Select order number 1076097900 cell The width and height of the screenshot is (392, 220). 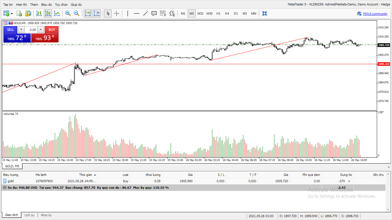(x=50, y=181)
